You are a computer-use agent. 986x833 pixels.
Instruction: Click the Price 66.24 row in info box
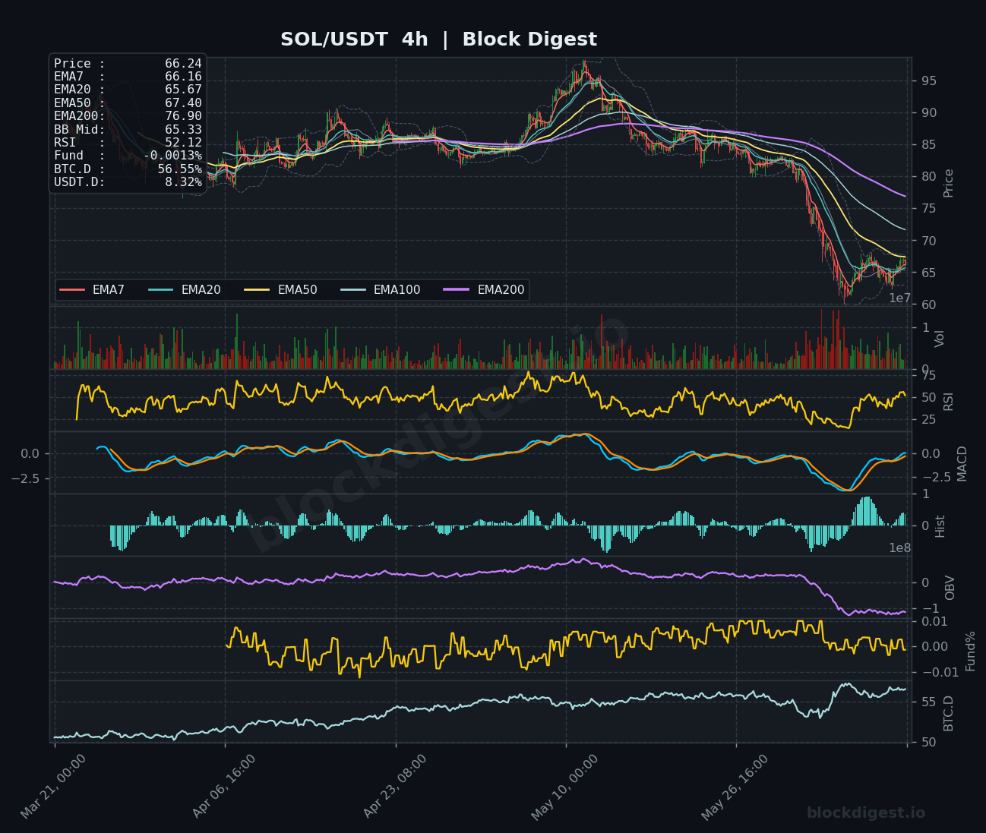click(128, 64)
